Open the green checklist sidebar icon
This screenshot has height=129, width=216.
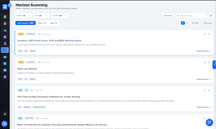(x=5, y=17)
